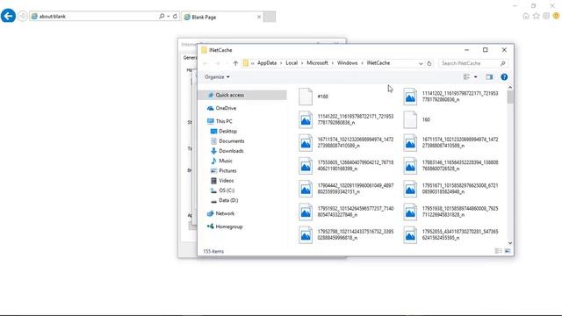Select Quick access in navigation pane

242,95
